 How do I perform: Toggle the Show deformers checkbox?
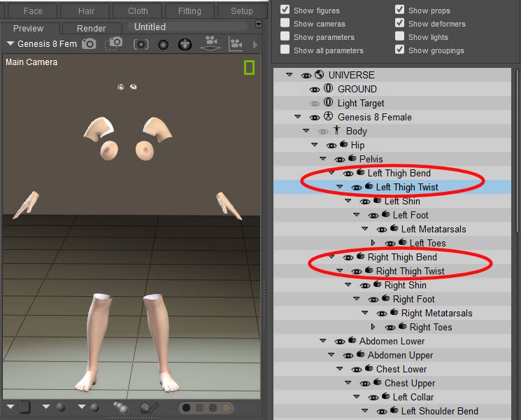click(400, 23)
